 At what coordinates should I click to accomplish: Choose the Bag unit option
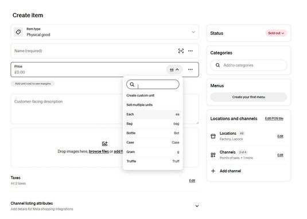153,124
